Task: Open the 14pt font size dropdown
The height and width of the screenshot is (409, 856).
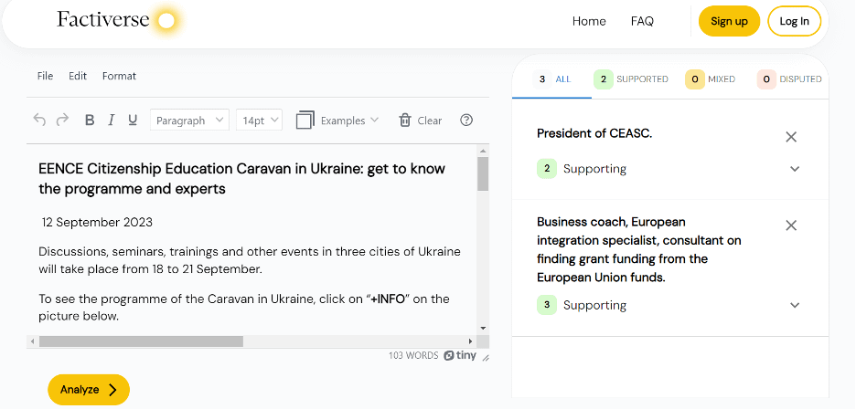Action: pos(260,120)
